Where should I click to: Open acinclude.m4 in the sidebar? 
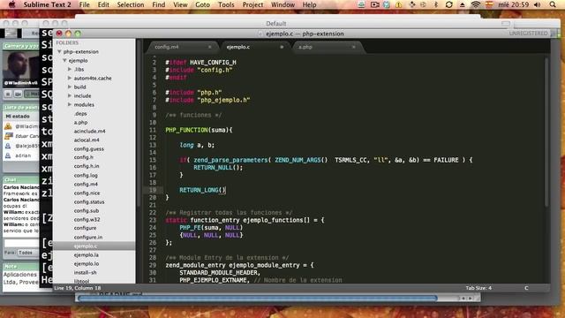pos(90,132)
